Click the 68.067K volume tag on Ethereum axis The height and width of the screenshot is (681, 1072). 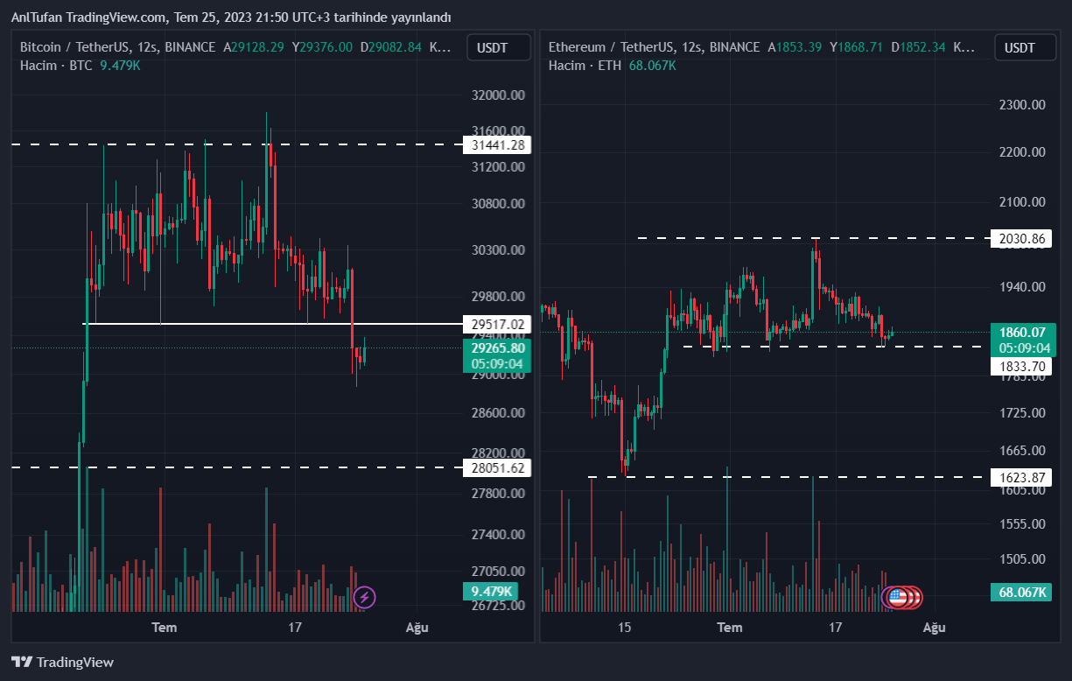coord(1022,593)
